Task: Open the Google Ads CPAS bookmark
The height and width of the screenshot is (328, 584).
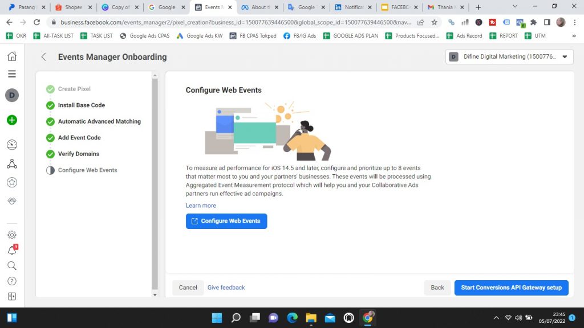Action: [x=144, y=35]
